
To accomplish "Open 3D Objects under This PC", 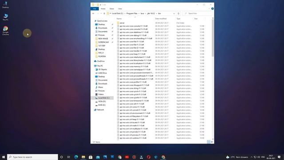I will [103, 69].
